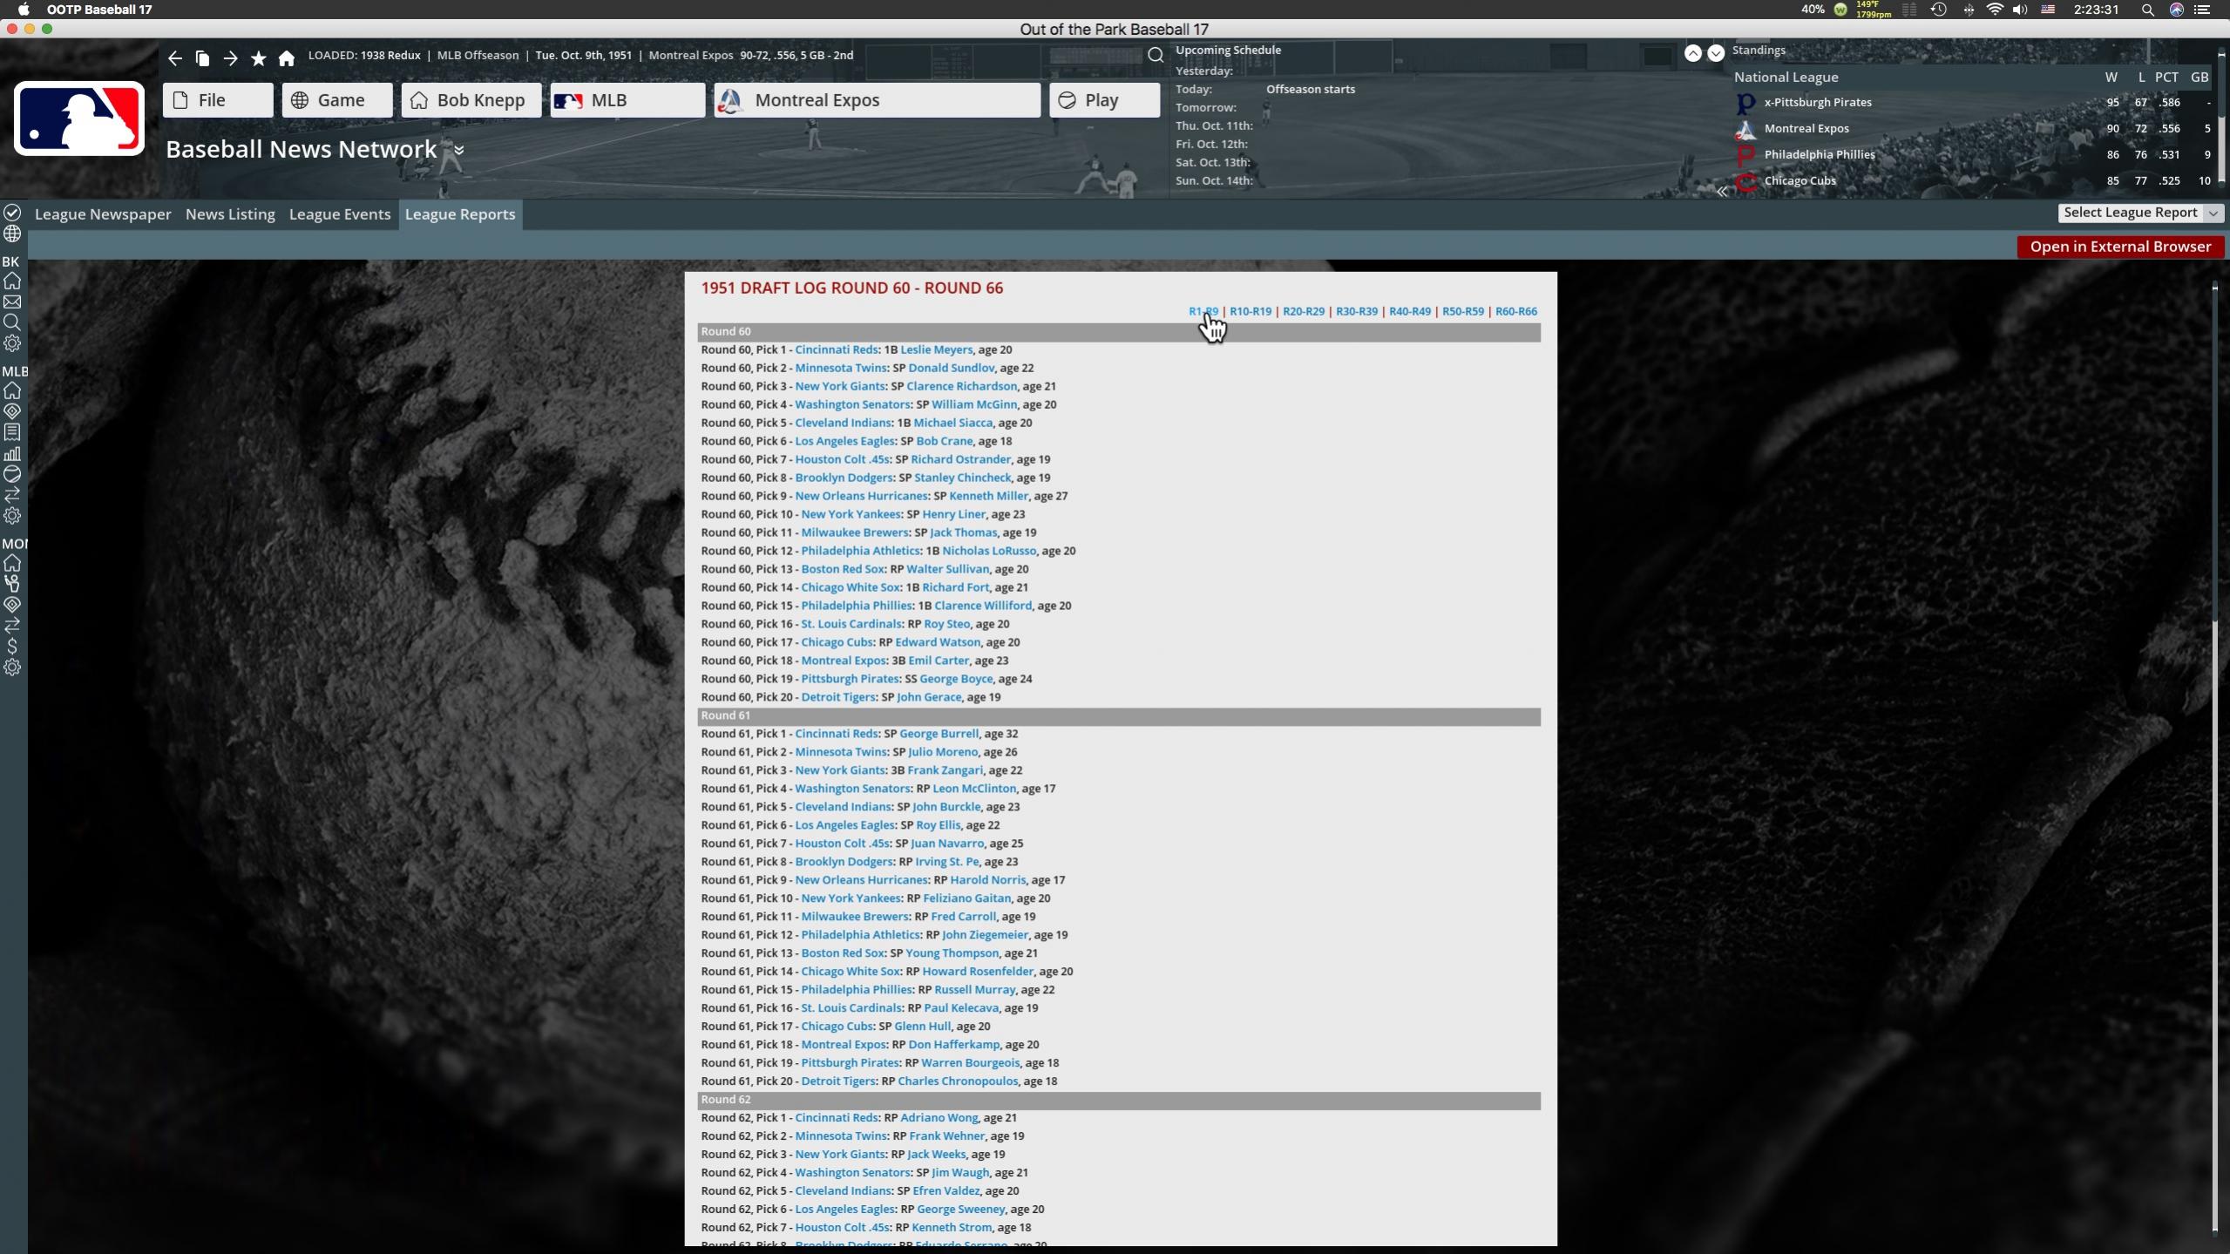Screen dimensions: 2230x1254
Task: Click the mail envelope icon in sidebar
Action: point(12,302)
